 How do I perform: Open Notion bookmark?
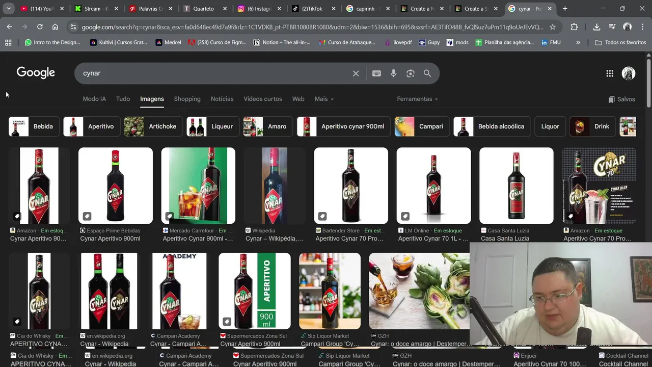[x=282, y=42]
